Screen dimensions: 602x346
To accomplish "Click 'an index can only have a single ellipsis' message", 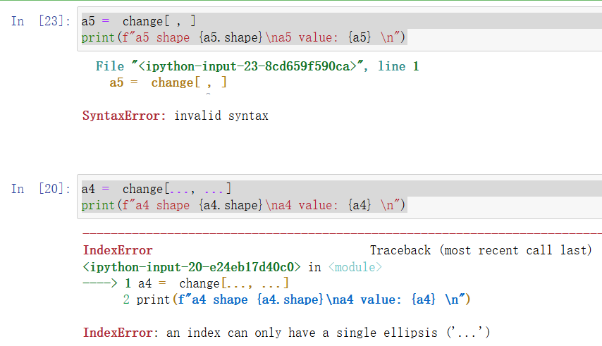I will click(328, 333).
